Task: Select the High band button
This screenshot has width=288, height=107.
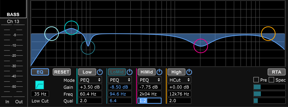Action: click(176, 72)
